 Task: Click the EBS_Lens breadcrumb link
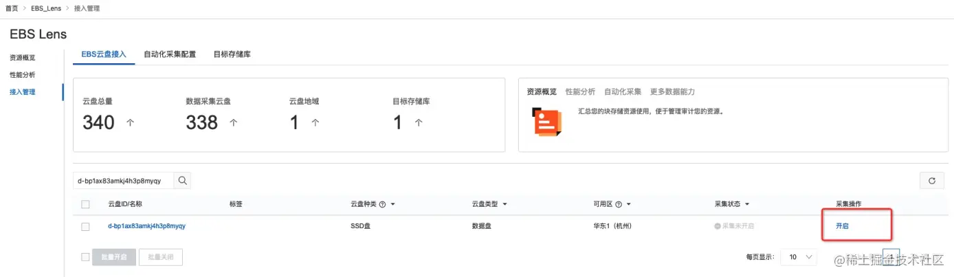(x=45, y=8)
